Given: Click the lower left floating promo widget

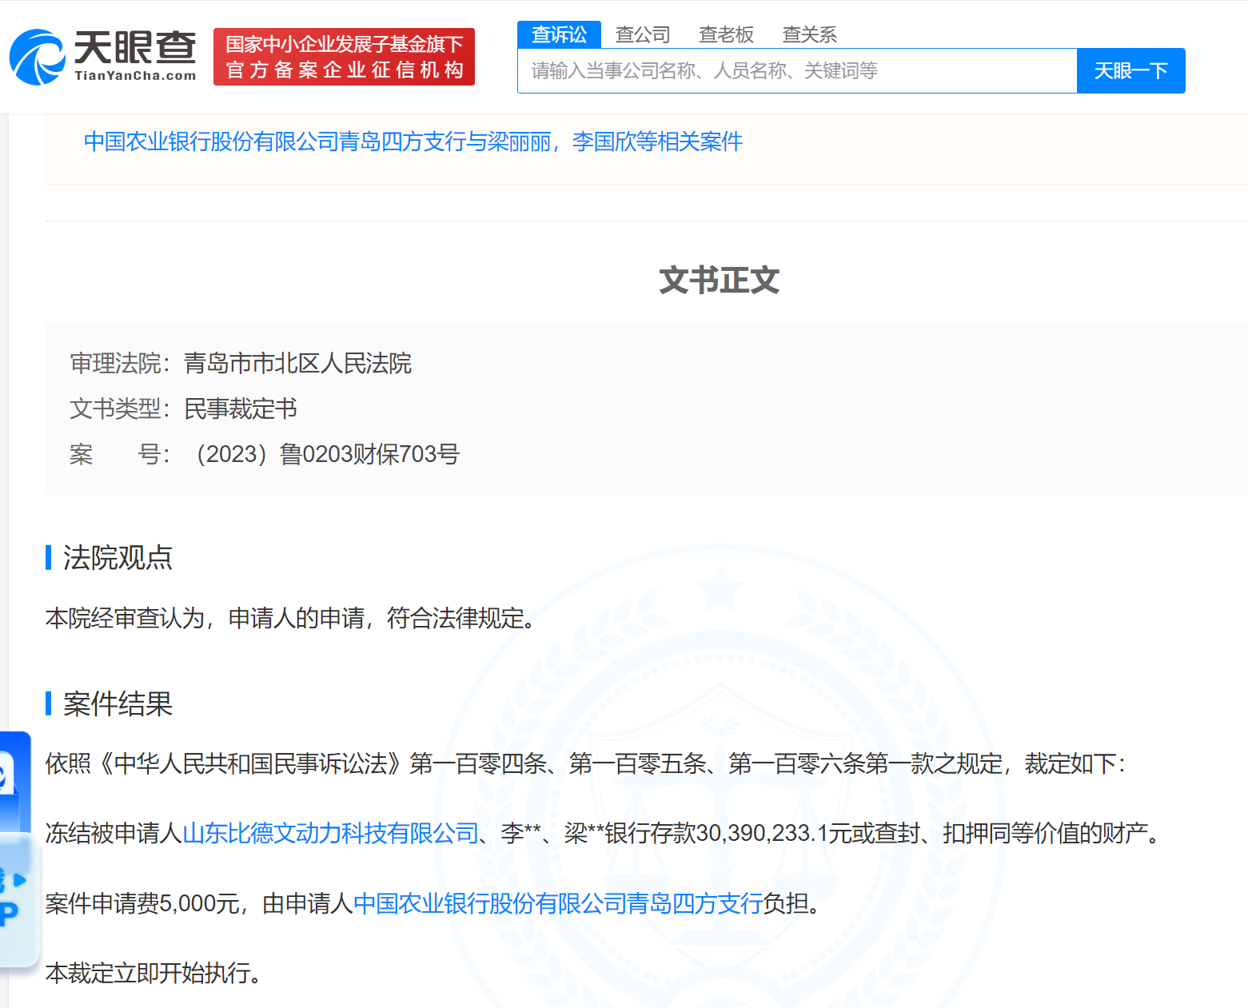Looking at the screenshot, I should click(x=18, y=899).
